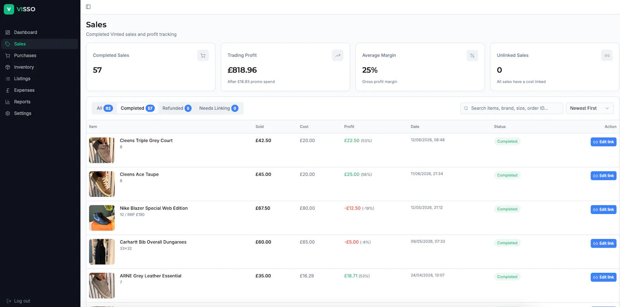620x307 pixels.
Task: Click the Carhartt Bib Overall Dungarees title
Action: tap(153, 242)
